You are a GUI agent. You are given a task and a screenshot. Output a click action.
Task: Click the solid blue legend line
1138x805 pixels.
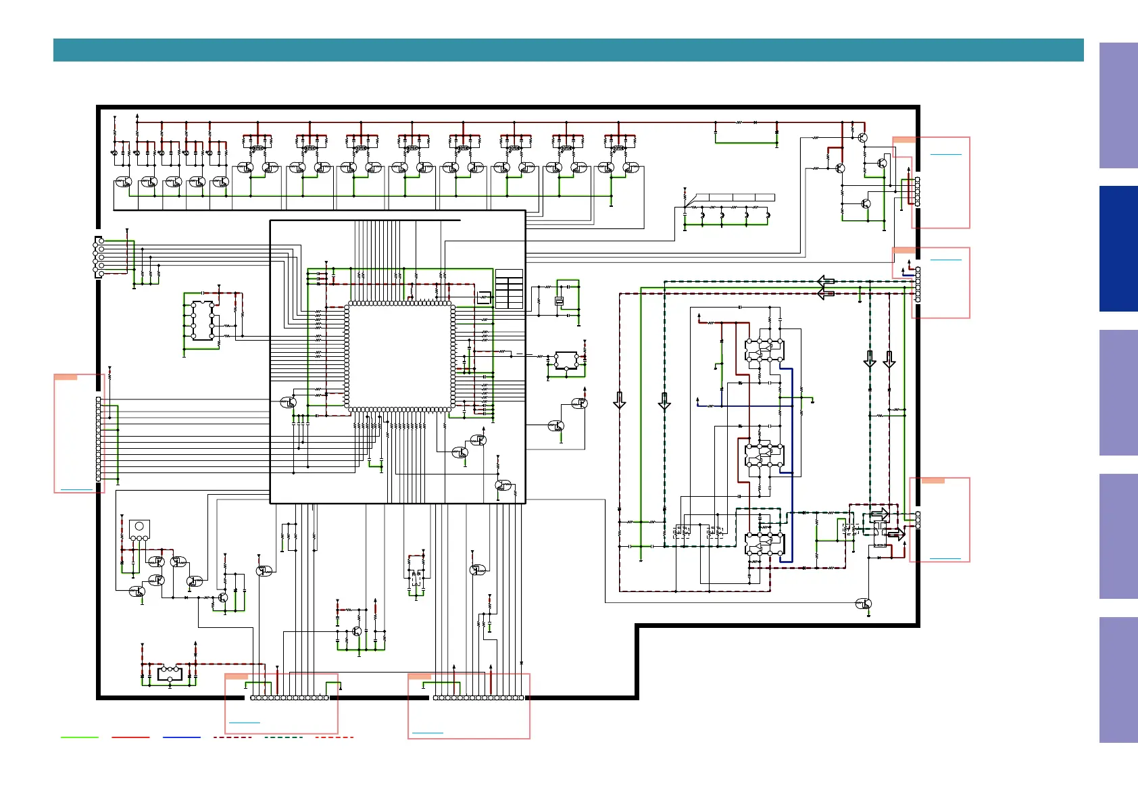click(x=182, y=737)
